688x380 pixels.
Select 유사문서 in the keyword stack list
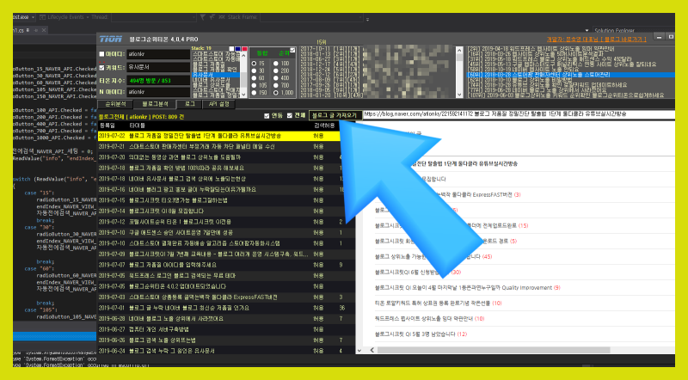[217, 75]
